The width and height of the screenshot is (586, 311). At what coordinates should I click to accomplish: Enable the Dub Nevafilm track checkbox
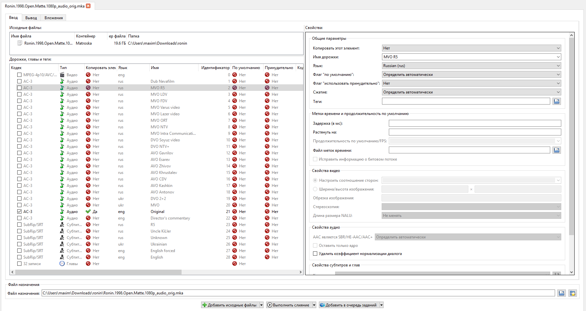point(20,81)
